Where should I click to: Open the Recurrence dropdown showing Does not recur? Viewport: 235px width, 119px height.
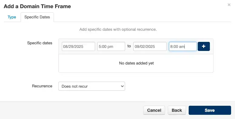92,86
